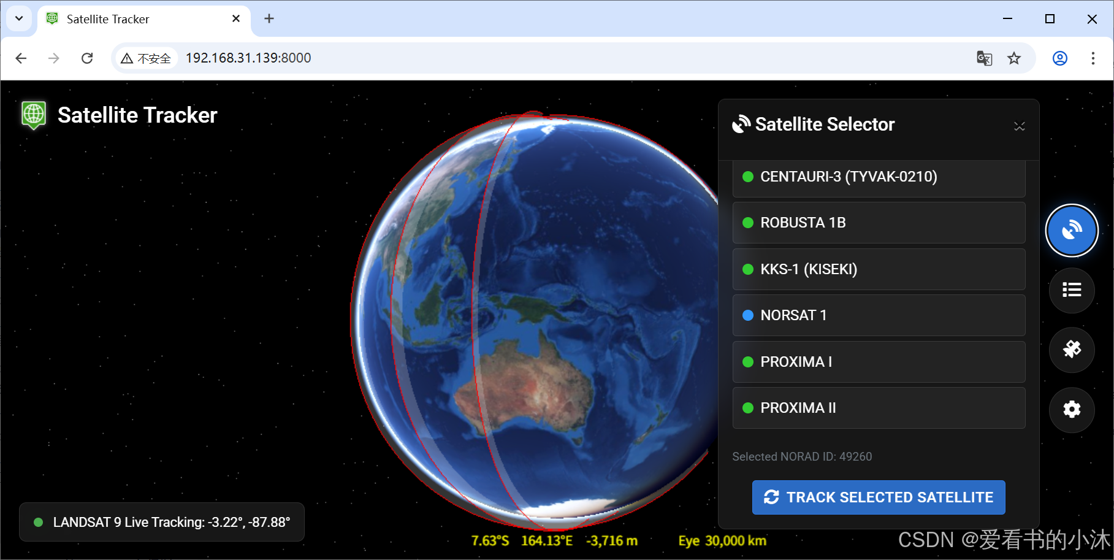Viewport: 1114px width, 560px height.
Task: Open settings gear round button
Action: [1071, 409]
